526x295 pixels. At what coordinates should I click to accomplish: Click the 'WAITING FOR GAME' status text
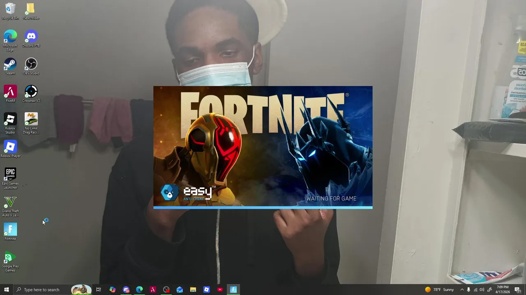pyautogui.click(x=331, y=198)
